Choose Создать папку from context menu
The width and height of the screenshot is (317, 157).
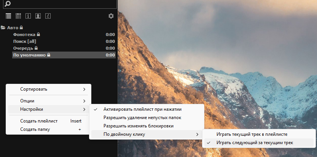click(x=49, y=129)
